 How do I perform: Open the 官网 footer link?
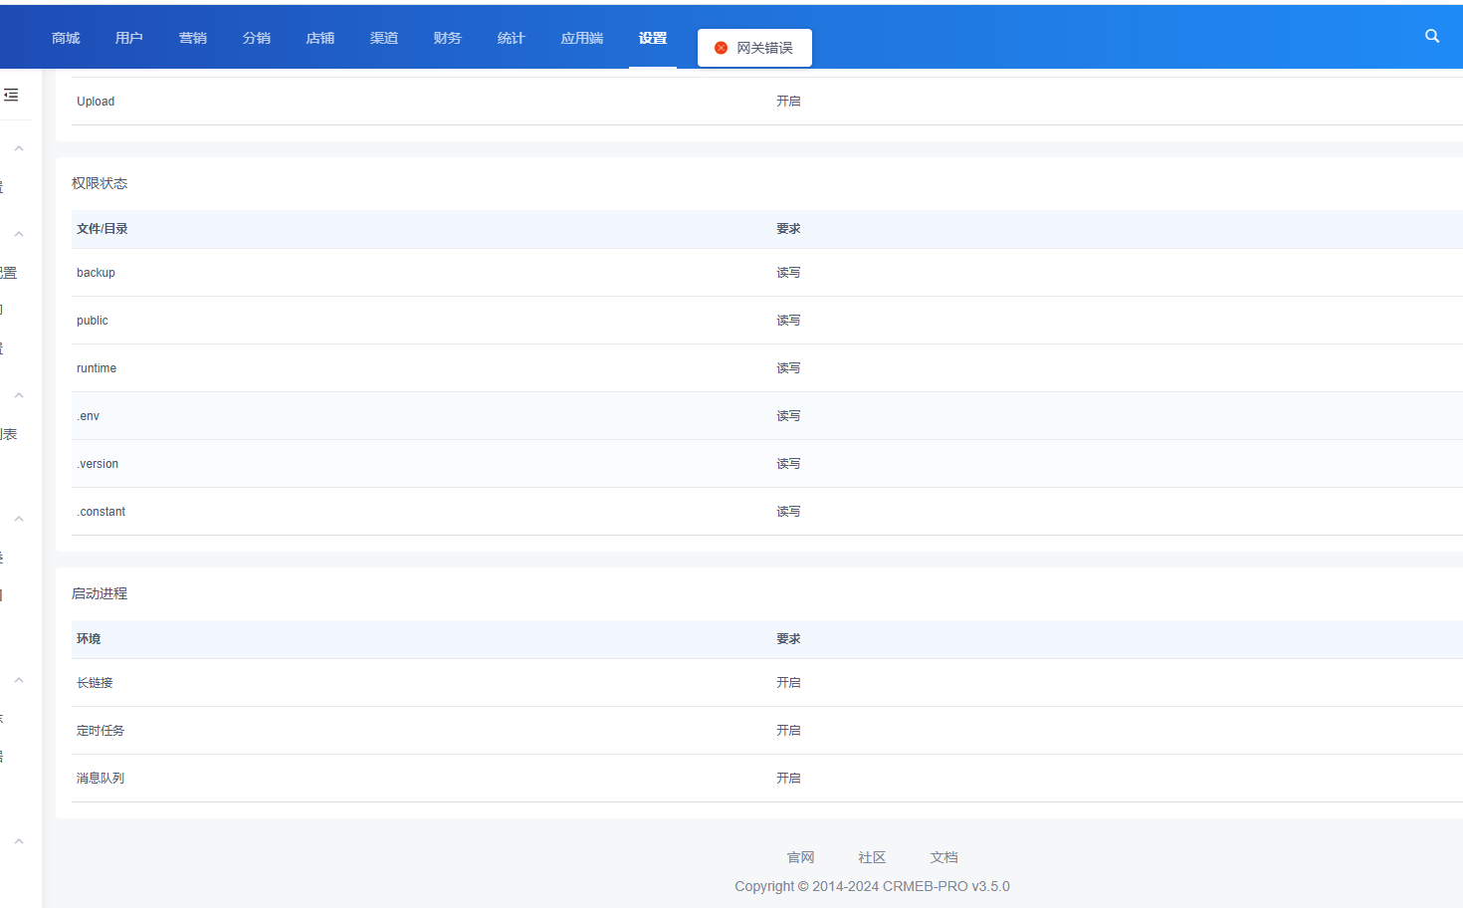(800, 857)
